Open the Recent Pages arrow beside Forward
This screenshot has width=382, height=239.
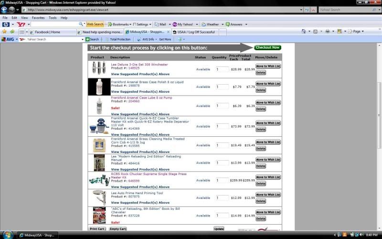pos(18,10)
